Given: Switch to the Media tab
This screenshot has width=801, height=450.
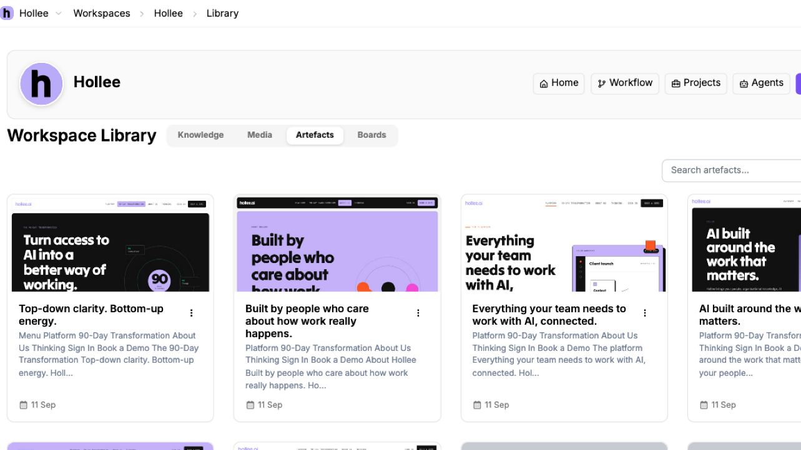Looking at the screenshot, I should click(x=260, y=135).
